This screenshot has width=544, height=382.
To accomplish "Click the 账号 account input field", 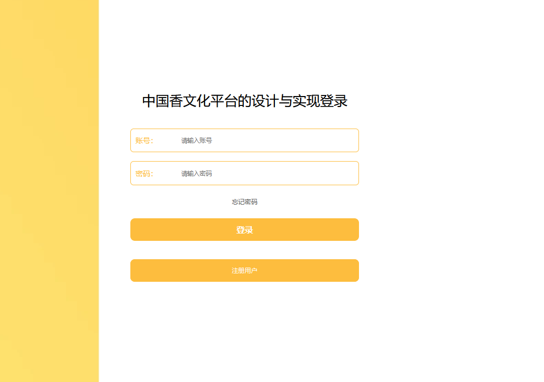I will point(263,141).
